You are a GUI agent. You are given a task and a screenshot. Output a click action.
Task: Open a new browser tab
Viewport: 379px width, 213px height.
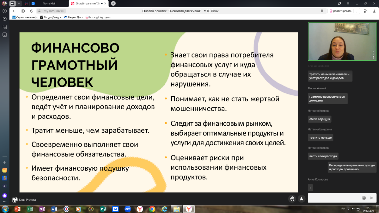pos(113,4)
